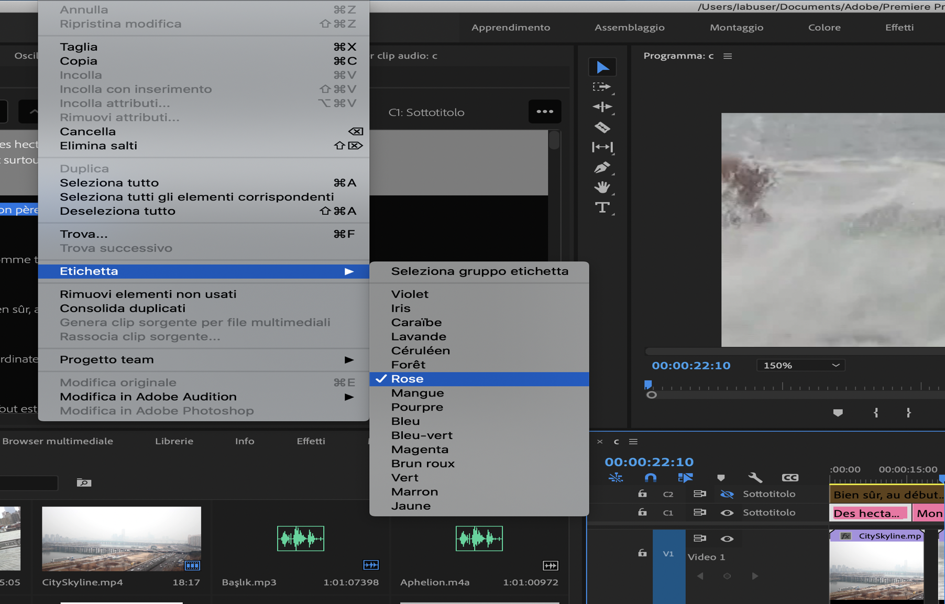Select the Ripple Edit tool

click(602, 107)
